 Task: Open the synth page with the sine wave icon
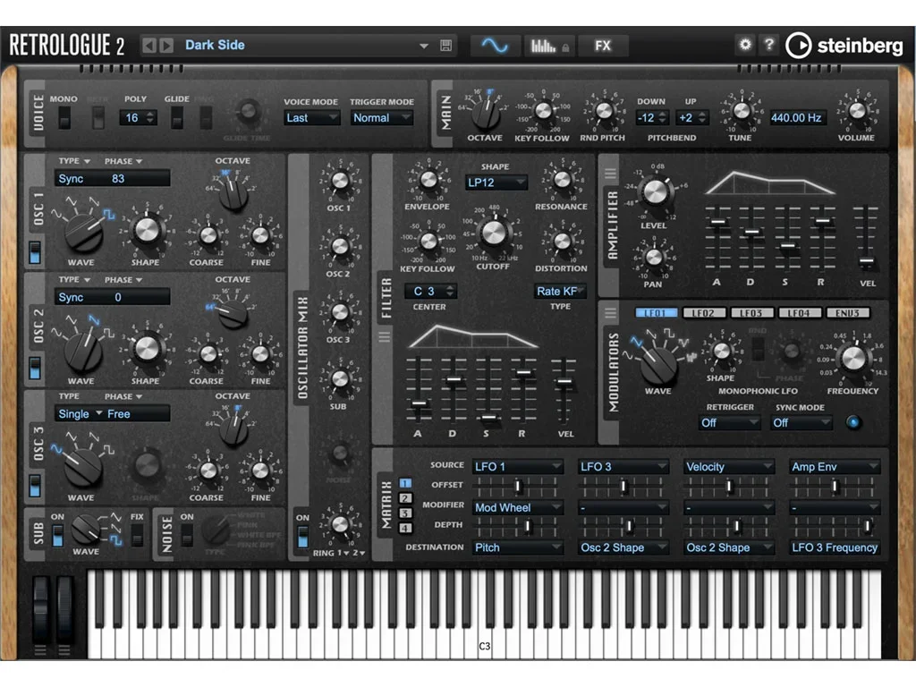coord(495,46)
